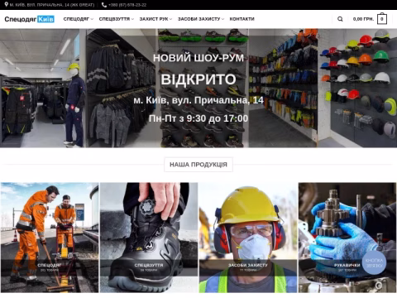Click the Пн-Пт з 9:30 до 17:00 text
397x298 pixels.
pyautogui.click(x=198, y=118)
